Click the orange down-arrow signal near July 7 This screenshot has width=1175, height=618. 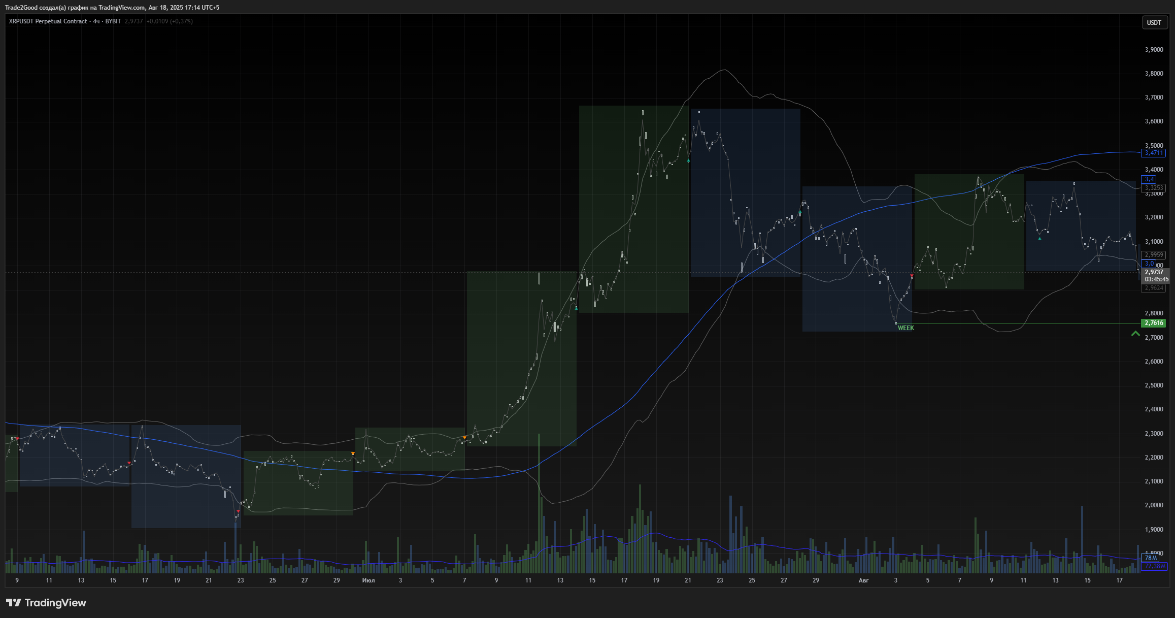coord(464,437)
